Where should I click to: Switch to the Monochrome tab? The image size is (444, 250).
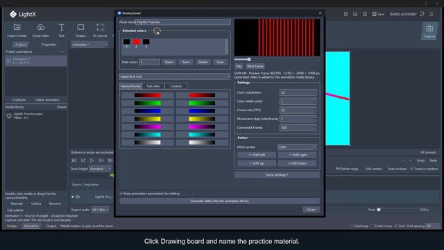tap(130, 86)
